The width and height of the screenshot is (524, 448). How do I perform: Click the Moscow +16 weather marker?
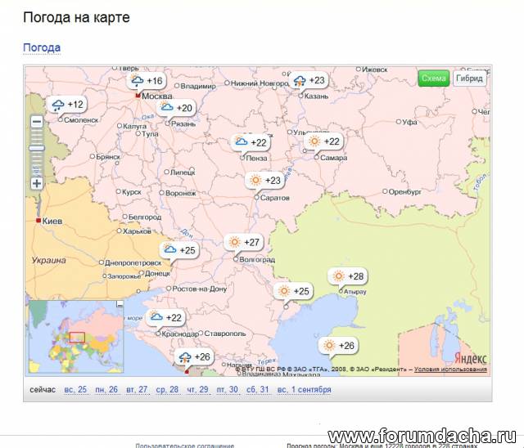(147, 81)
